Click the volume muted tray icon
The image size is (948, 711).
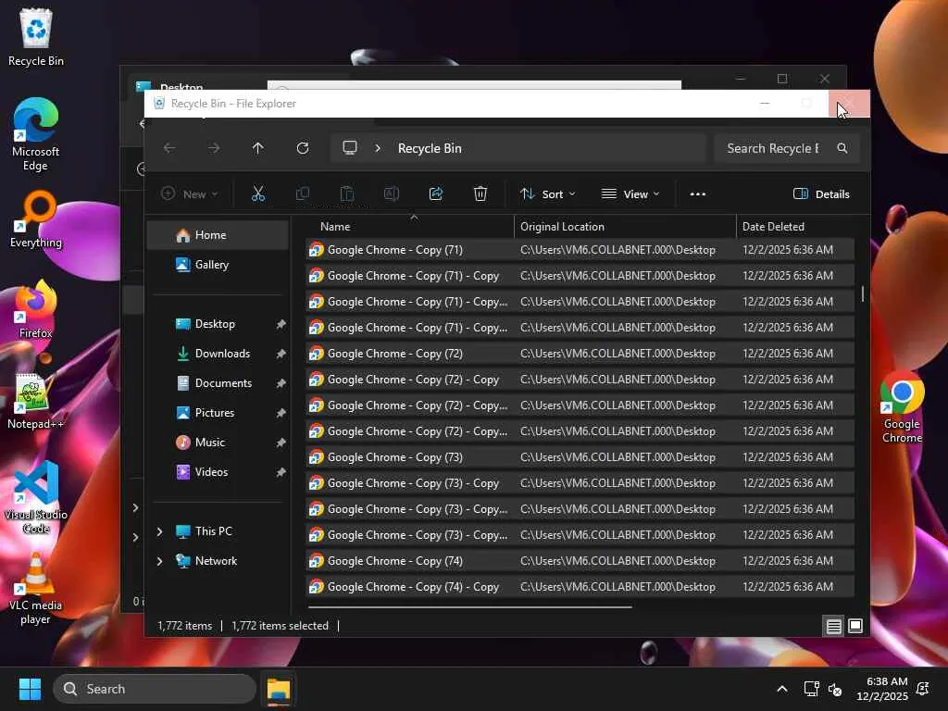(x=835, y=689)
